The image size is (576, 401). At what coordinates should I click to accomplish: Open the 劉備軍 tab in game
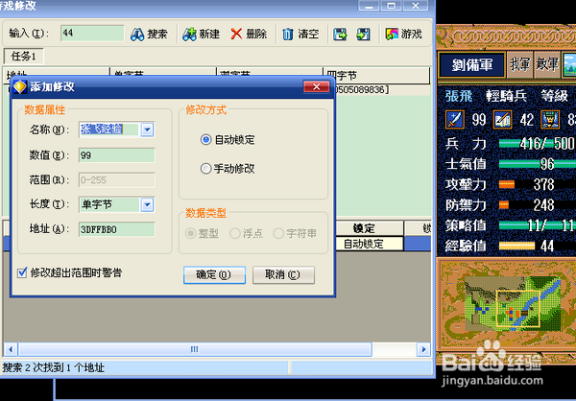tap(471, 65)
